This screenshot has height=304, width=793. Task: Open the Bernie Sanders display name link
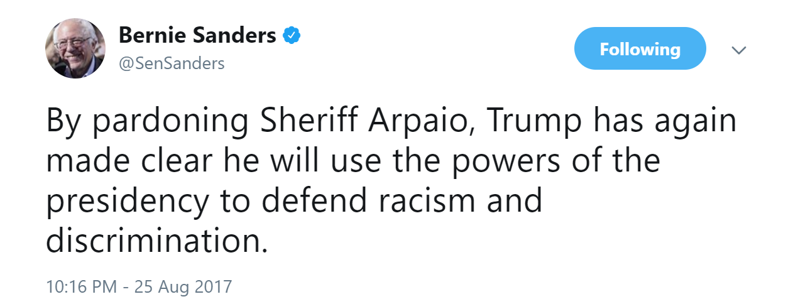(197, 36)
